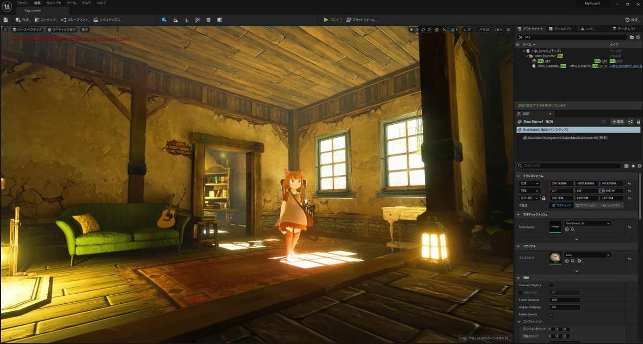Switch to the レベル tab
The width and height of the screenshot is (643, 344).
589,28
